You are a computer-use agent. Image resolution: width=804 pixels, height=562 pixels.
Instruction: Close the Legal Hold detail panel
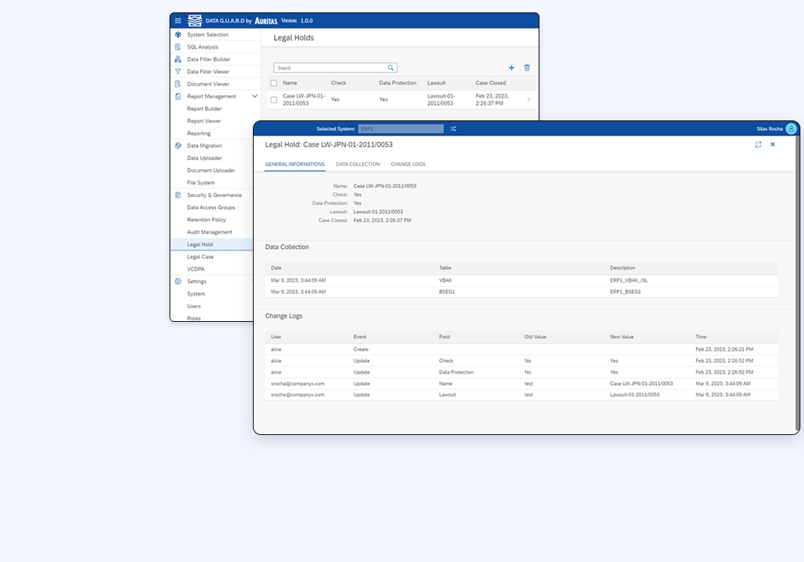[x=773, y=145]
